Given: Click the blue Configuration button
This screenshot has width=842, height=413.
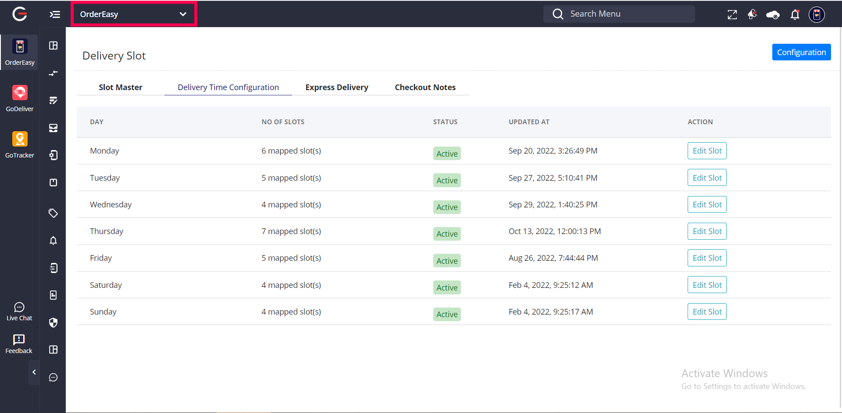Looking at the screenshot, I should [801, 52].
